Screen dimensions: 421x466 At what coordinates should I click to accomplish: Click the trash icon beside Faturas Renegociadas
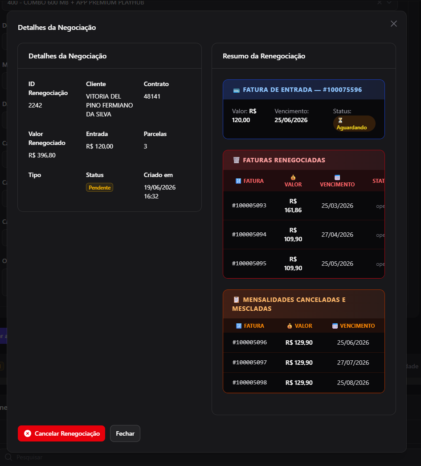(236, 160)
